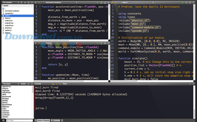Image resolution: width=197 pixels, height=122 pixels.
Task: Open constants.jl in the file tree
Action: (18, 13)
